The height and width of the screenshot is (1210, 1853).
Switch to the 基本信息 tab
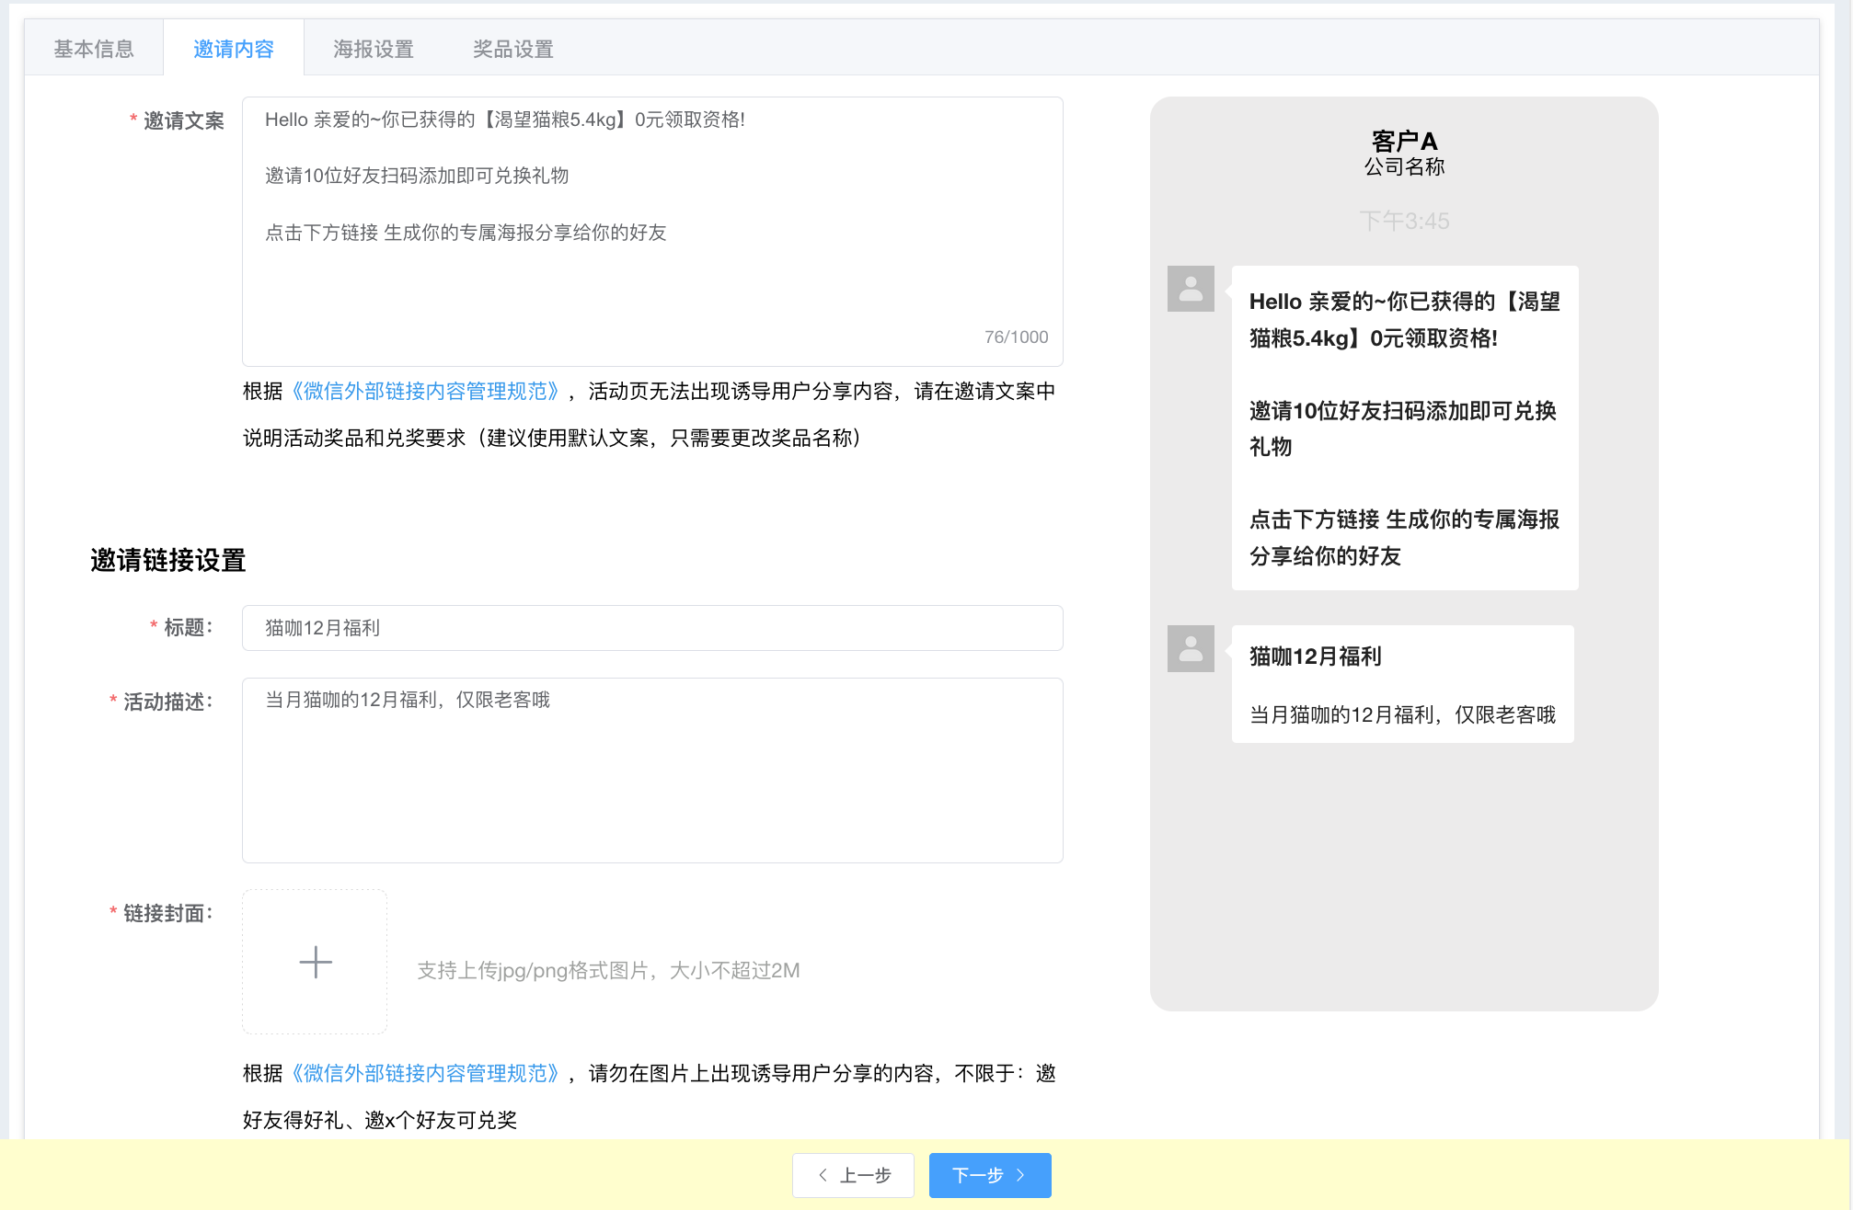[94, 49]
